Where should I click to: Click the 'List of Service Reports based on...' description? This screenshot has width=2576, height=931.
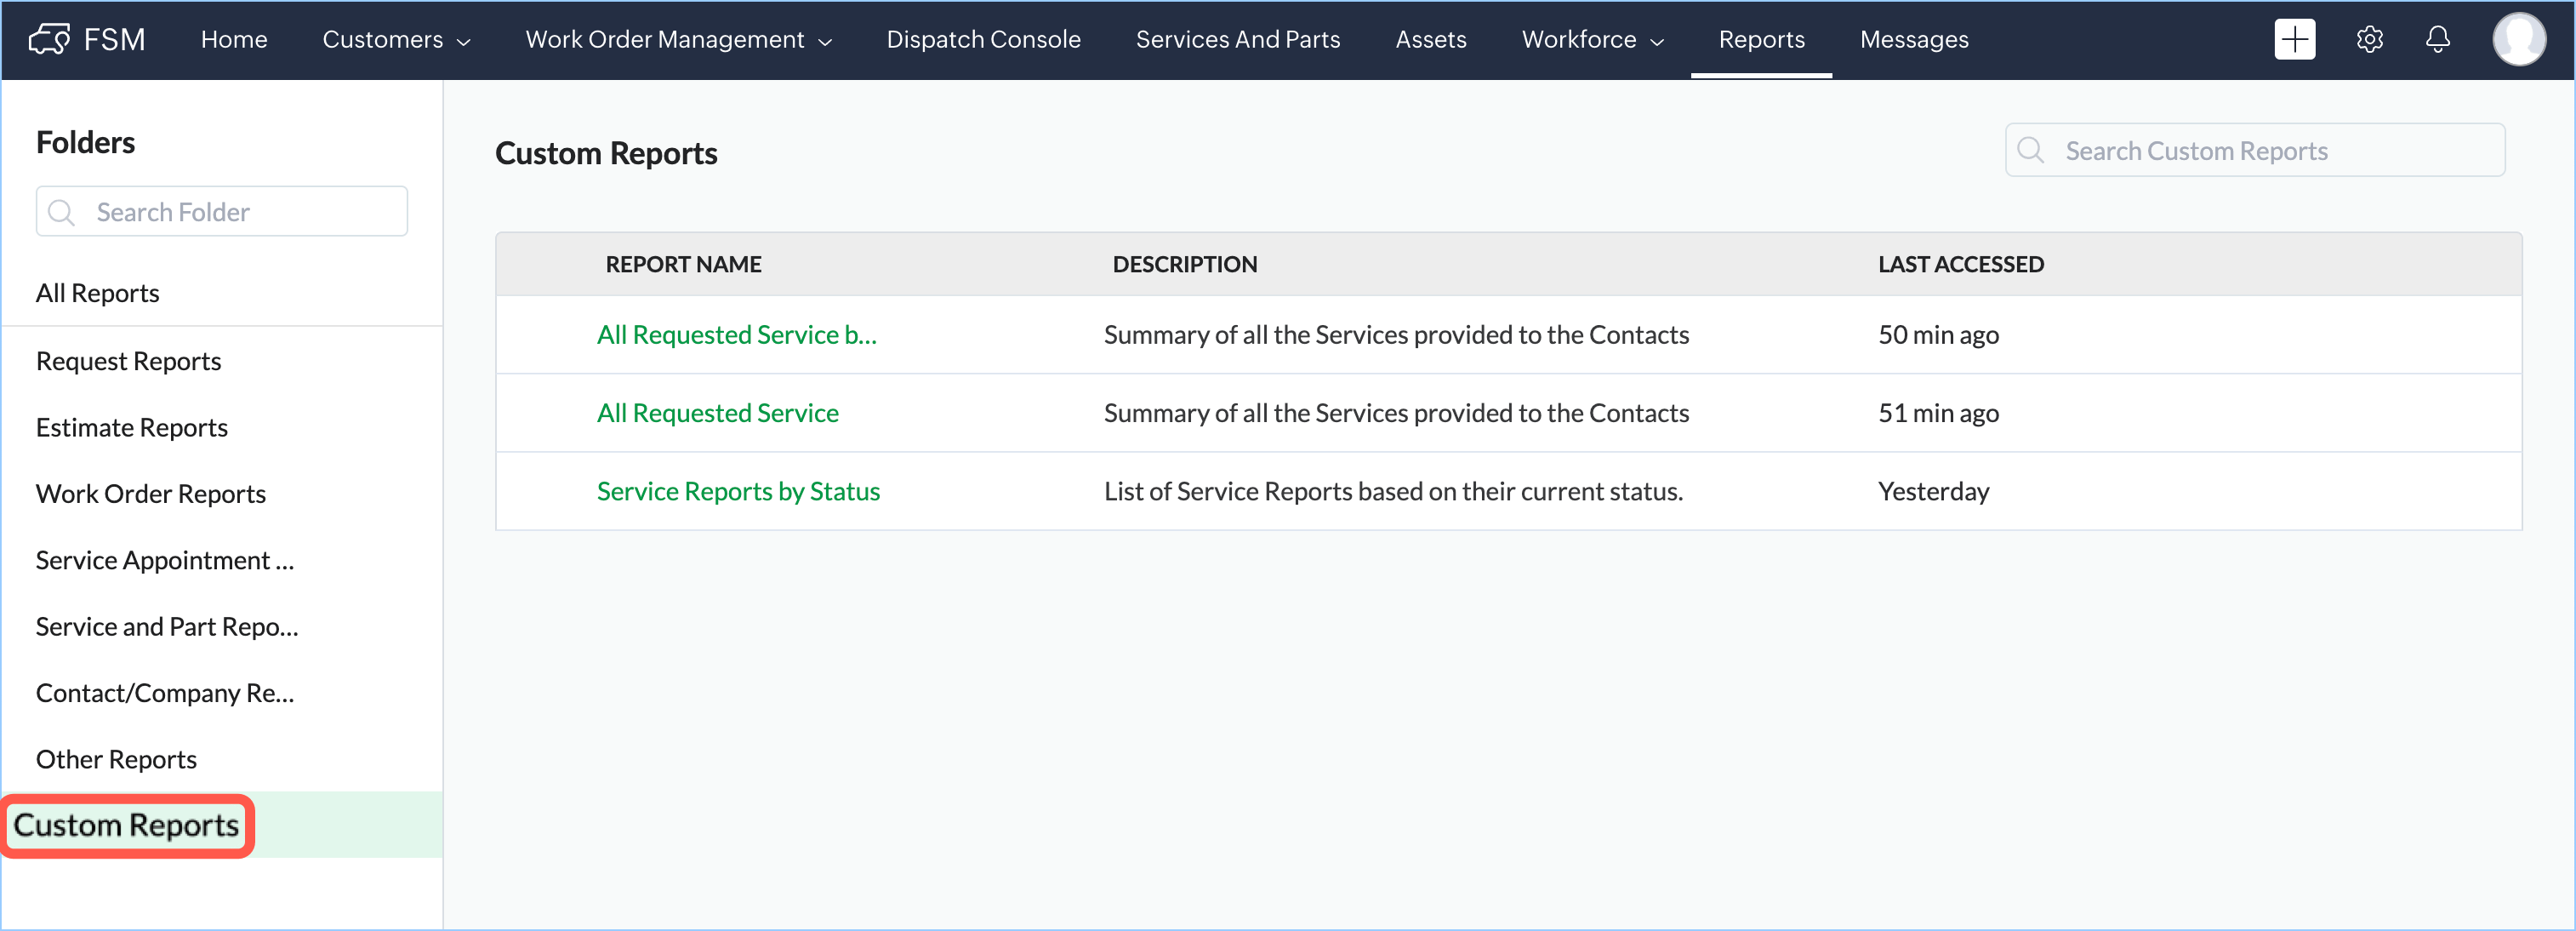1393,491
